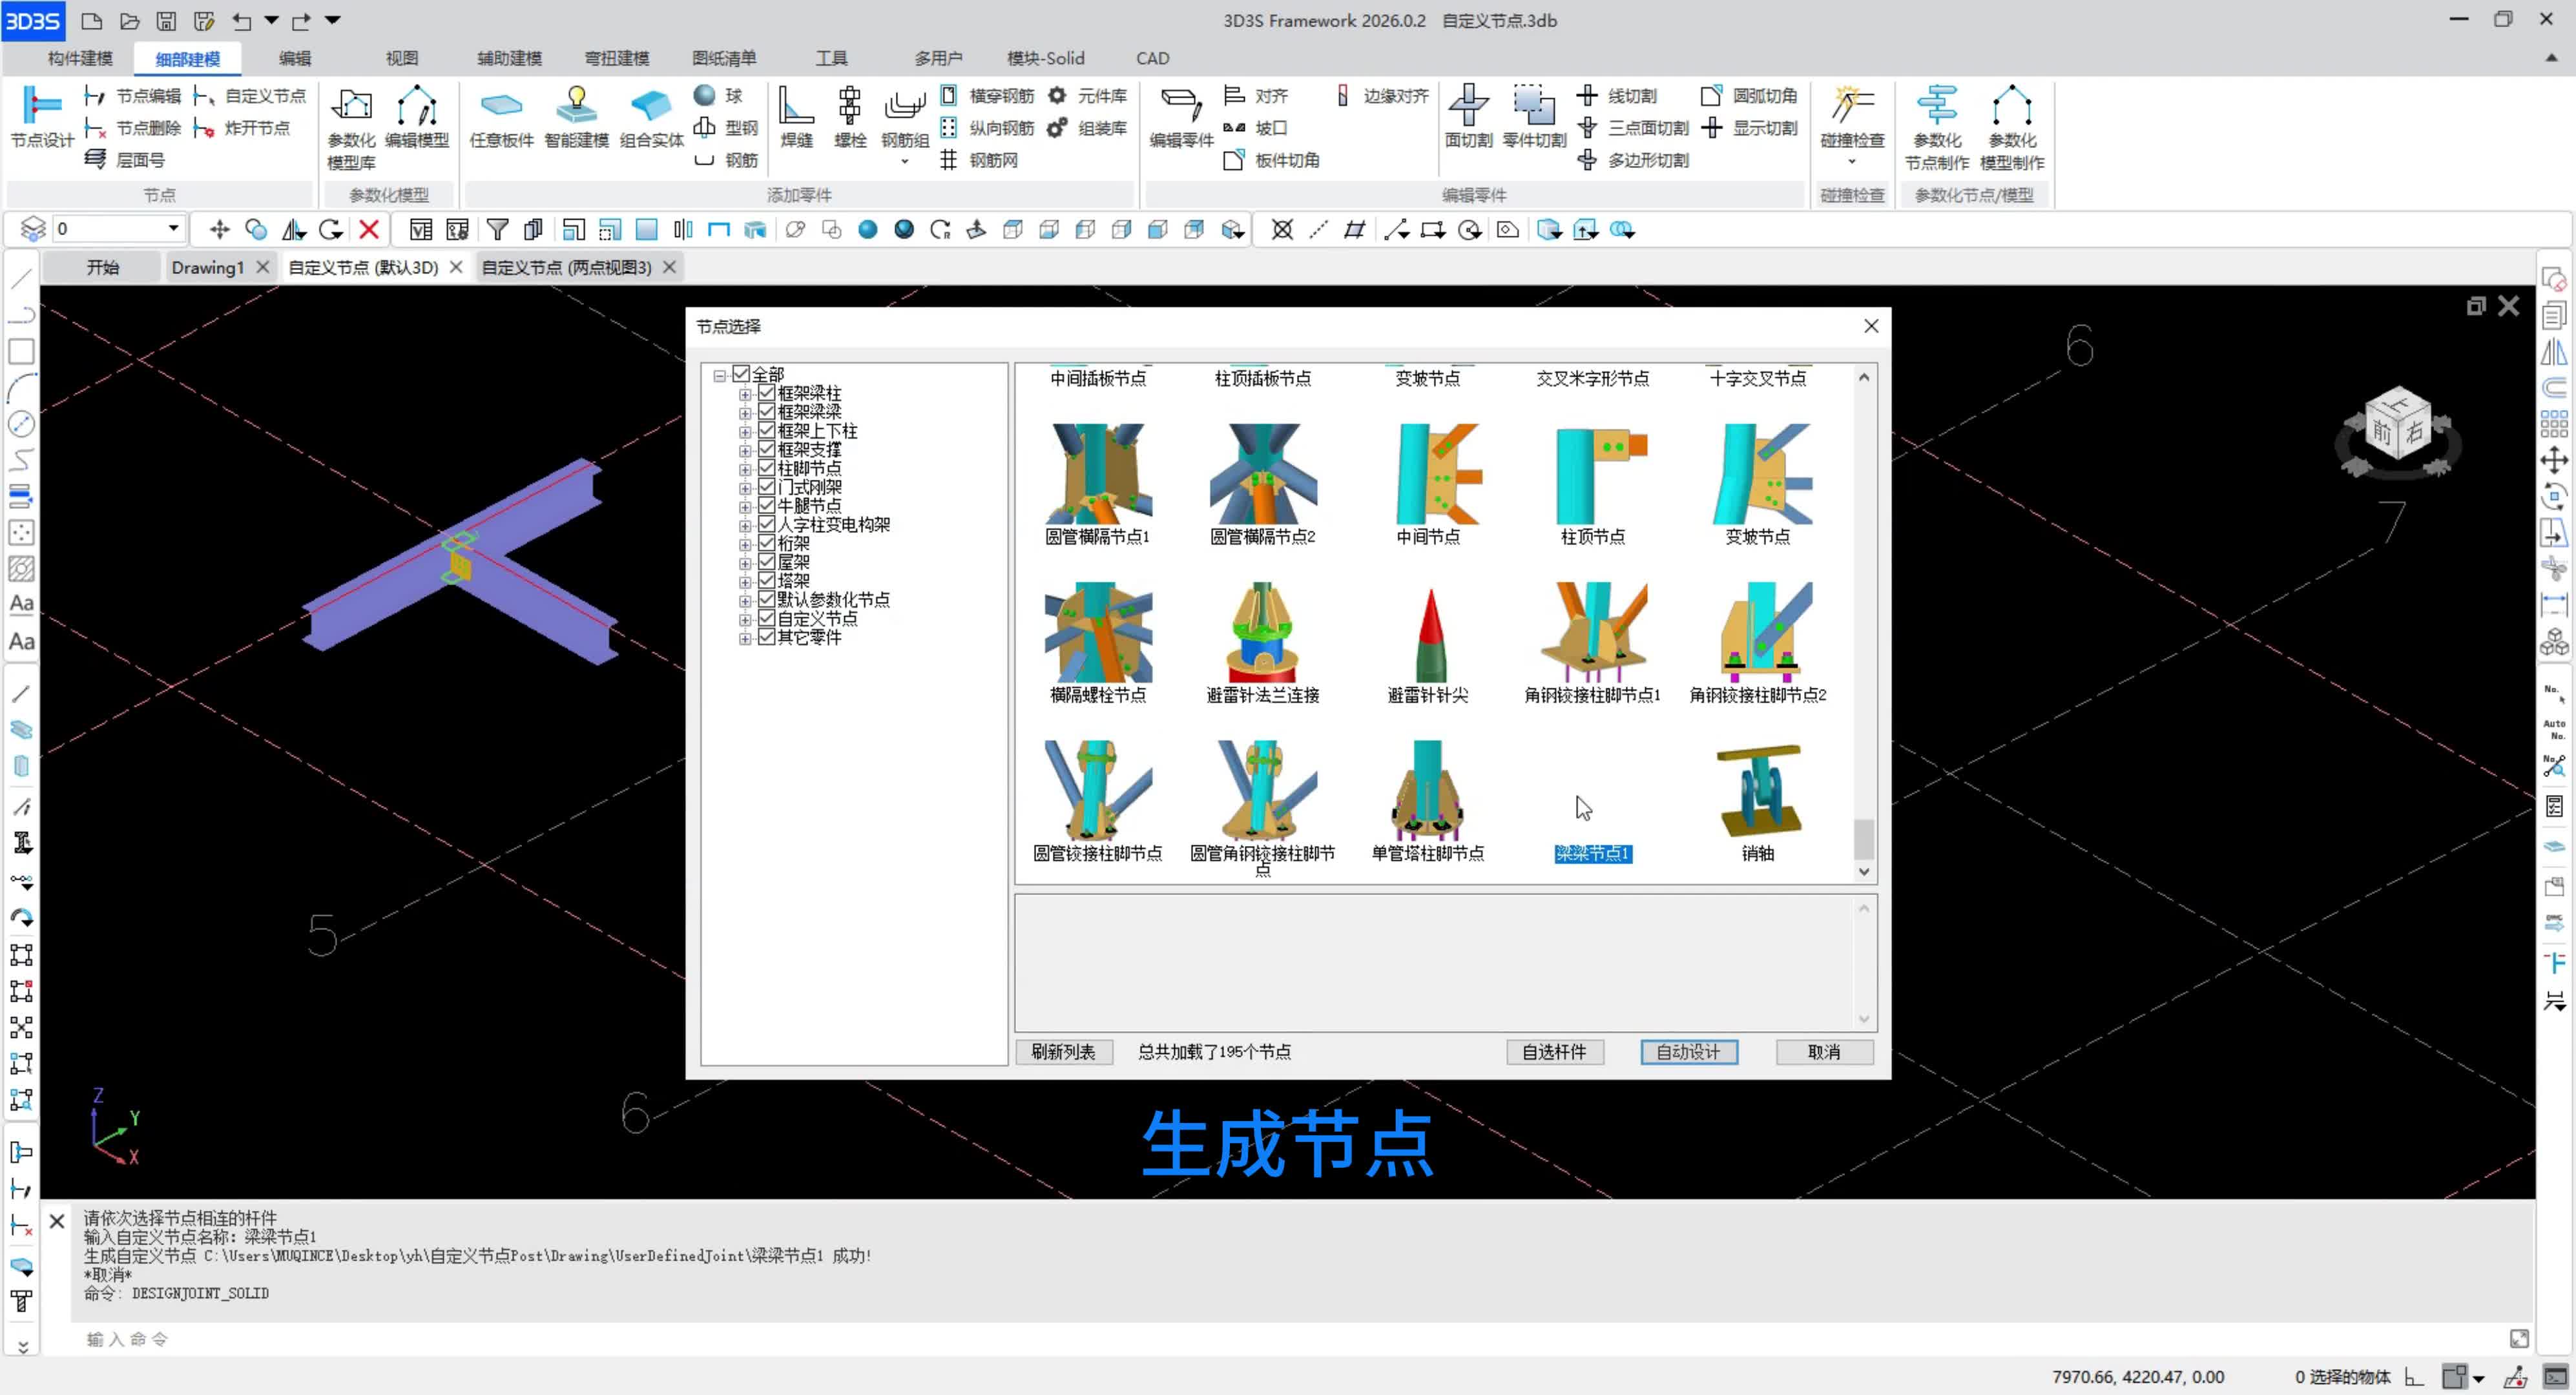Expand the 柱脚节点 tree node
2576x1395 pixels.
coord(745,469)
